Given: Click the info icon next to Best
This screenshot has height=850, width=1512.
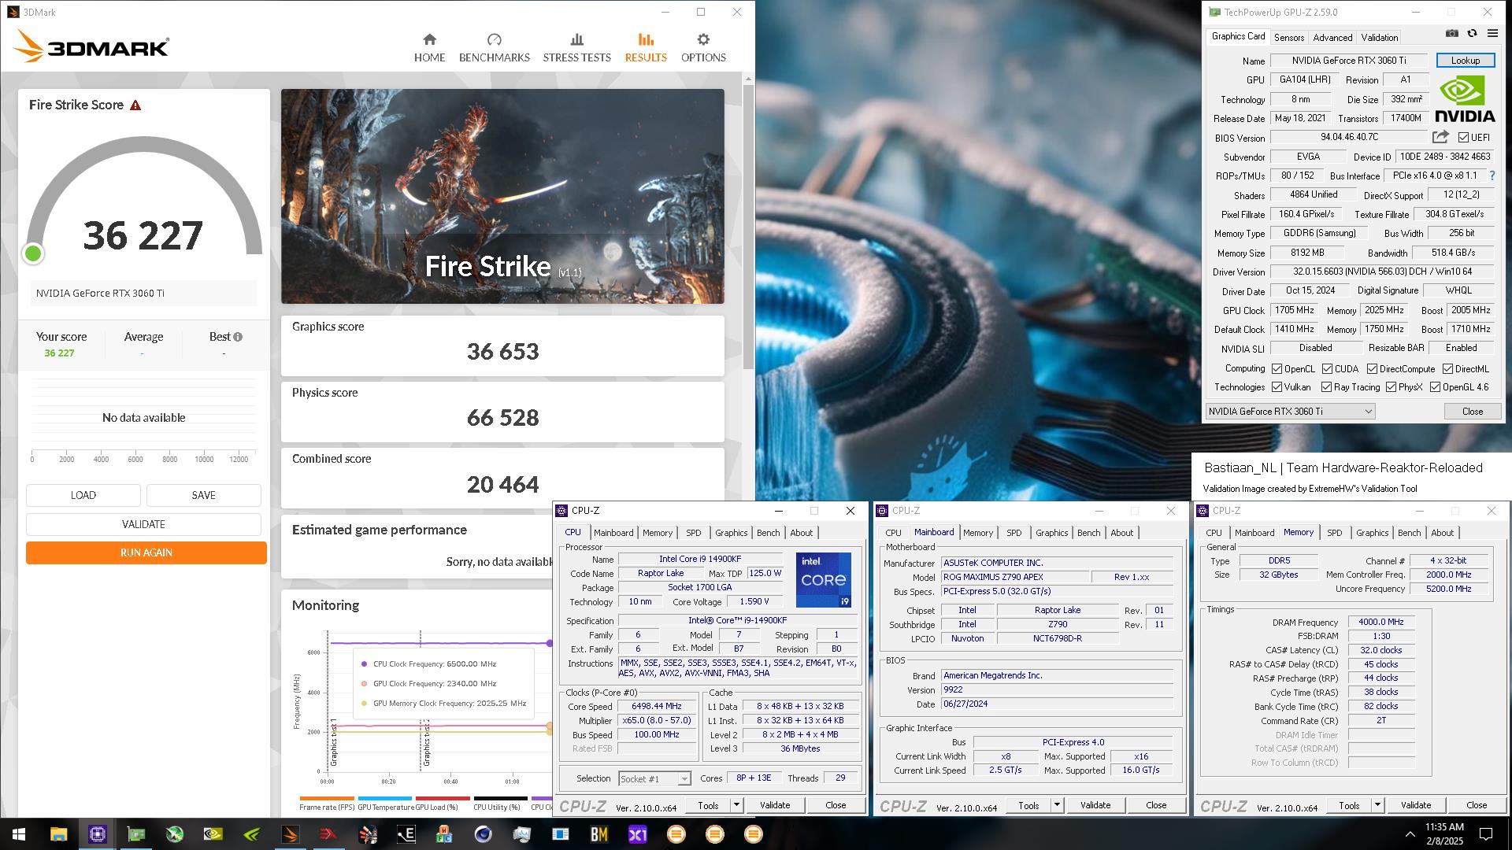Looking at the screenshot, I should click(x=238, y=337).
